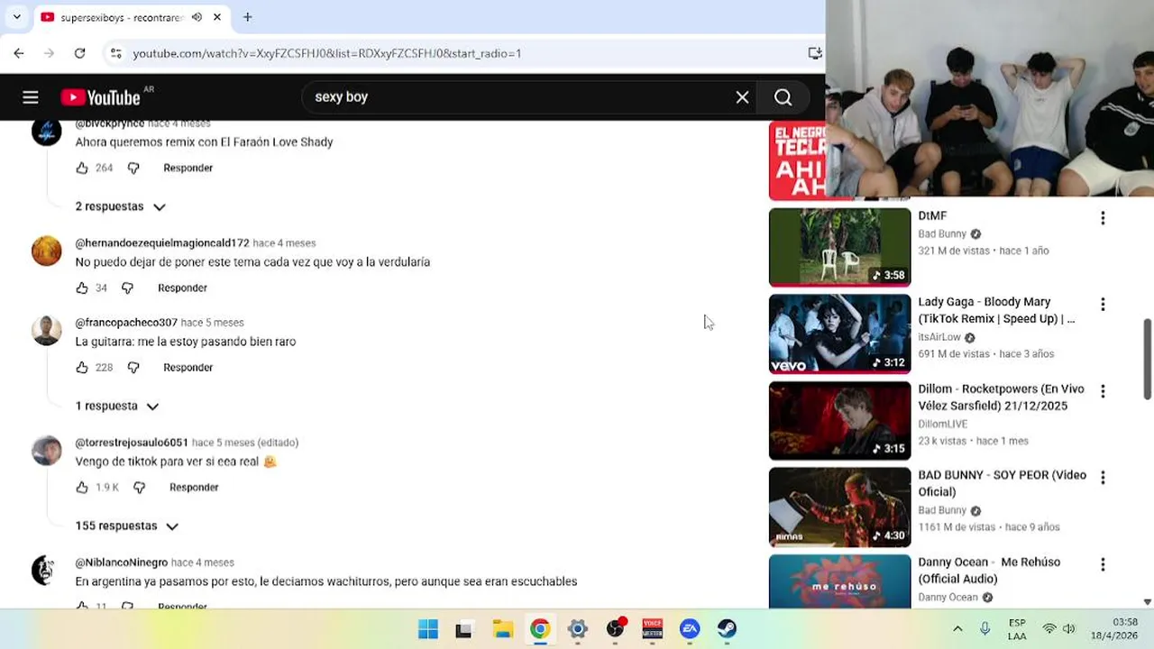Reload the page with the refresh icon
The height and width of the screenshot is (649, 1154).
[x=79, y=53]
